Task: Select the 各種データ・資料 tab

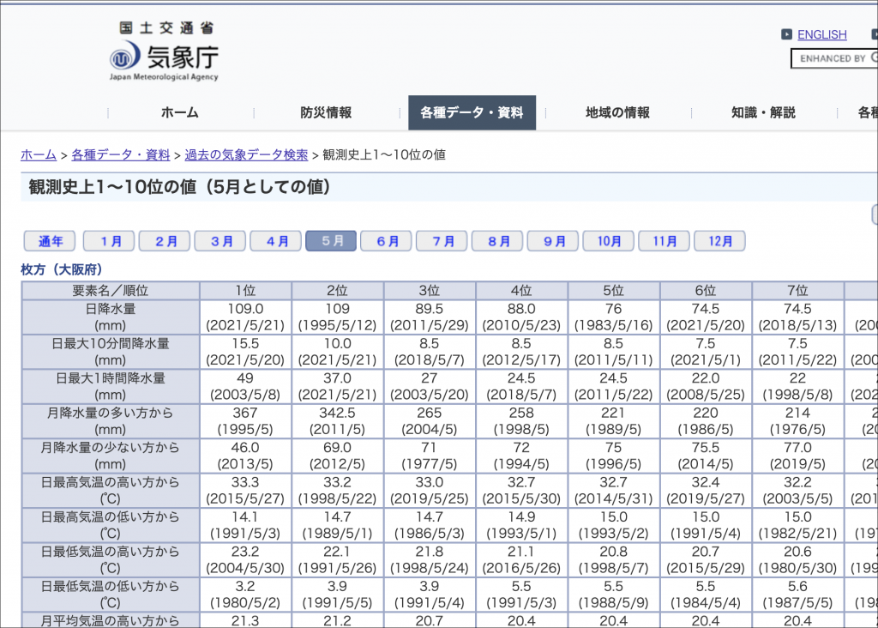Action: [x=472, y=112]
